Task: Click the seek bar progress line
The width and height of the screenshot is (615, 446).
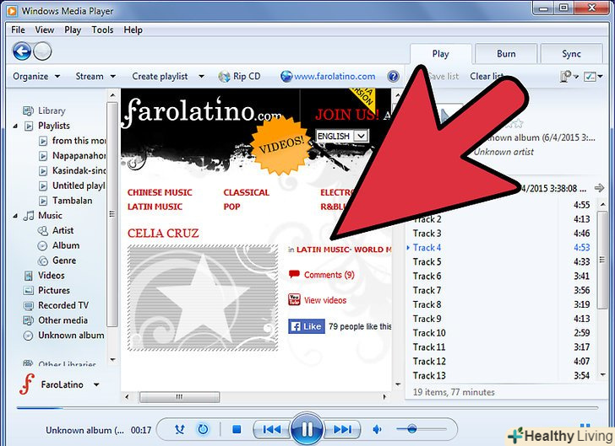Action: click(x=307, y=408)
